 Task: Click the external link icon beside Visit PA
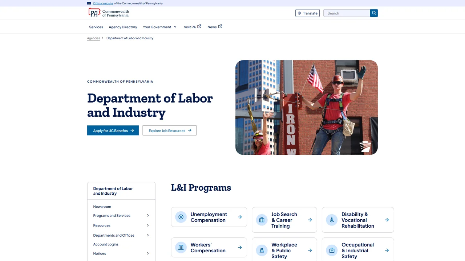[199, 26]
